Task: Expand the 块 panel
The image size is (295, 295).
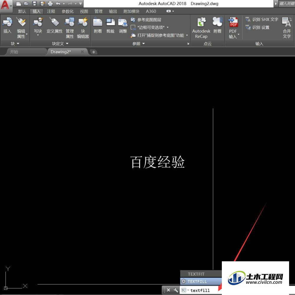Action: pos(15,44)
